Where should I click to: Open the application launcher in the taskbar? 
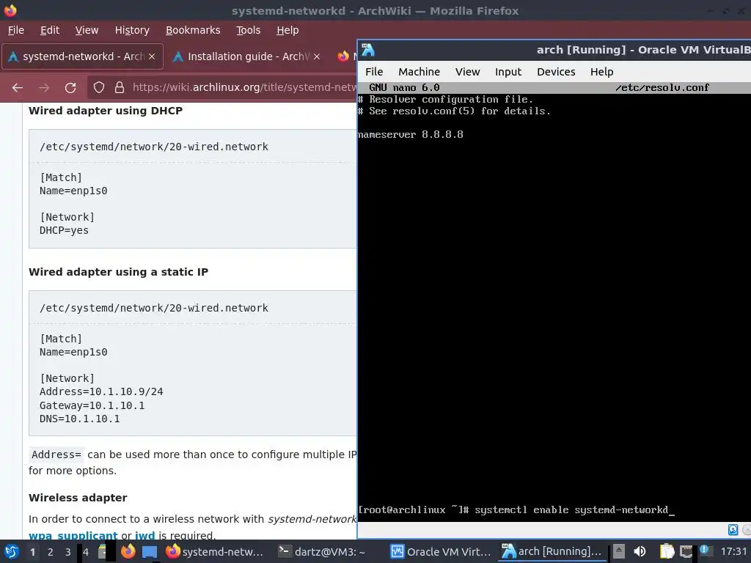(x=12, y=552)
